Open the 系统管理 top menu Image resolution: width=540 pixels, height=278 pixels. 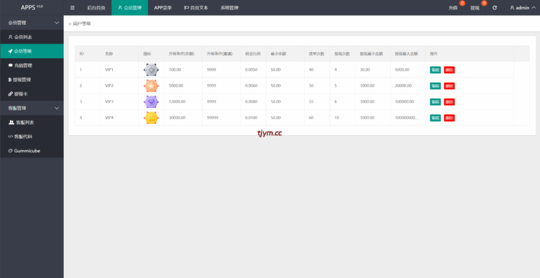click(x=229, y=8)
